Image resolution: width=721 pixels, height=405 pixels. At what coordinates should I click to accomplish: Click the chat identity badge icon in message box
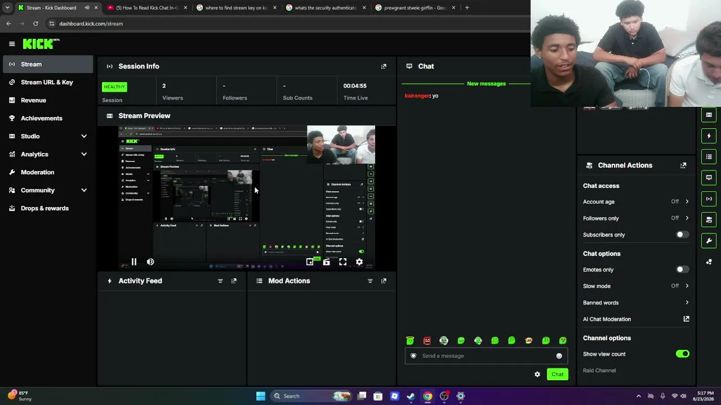click(413, 355)
